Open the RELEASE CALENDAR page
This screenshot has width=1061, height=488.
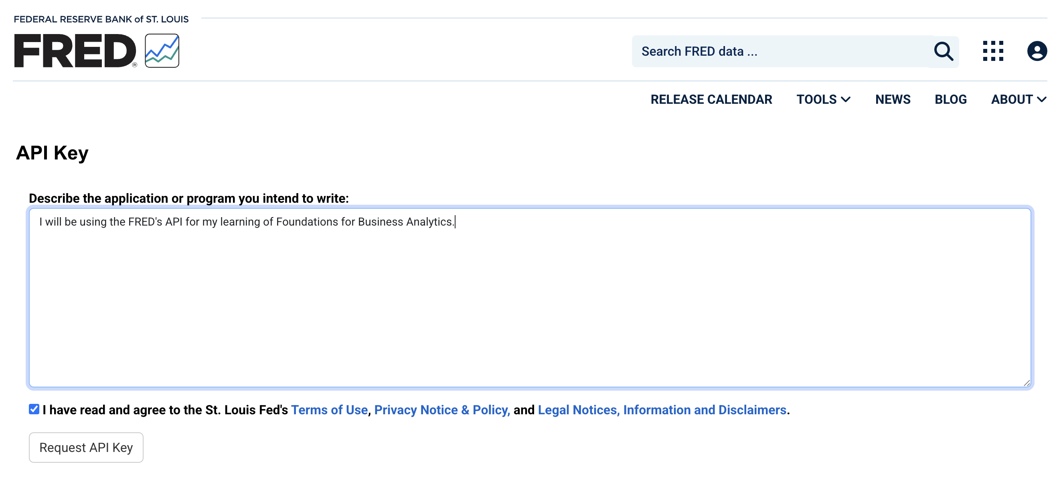tap(711, 100)
